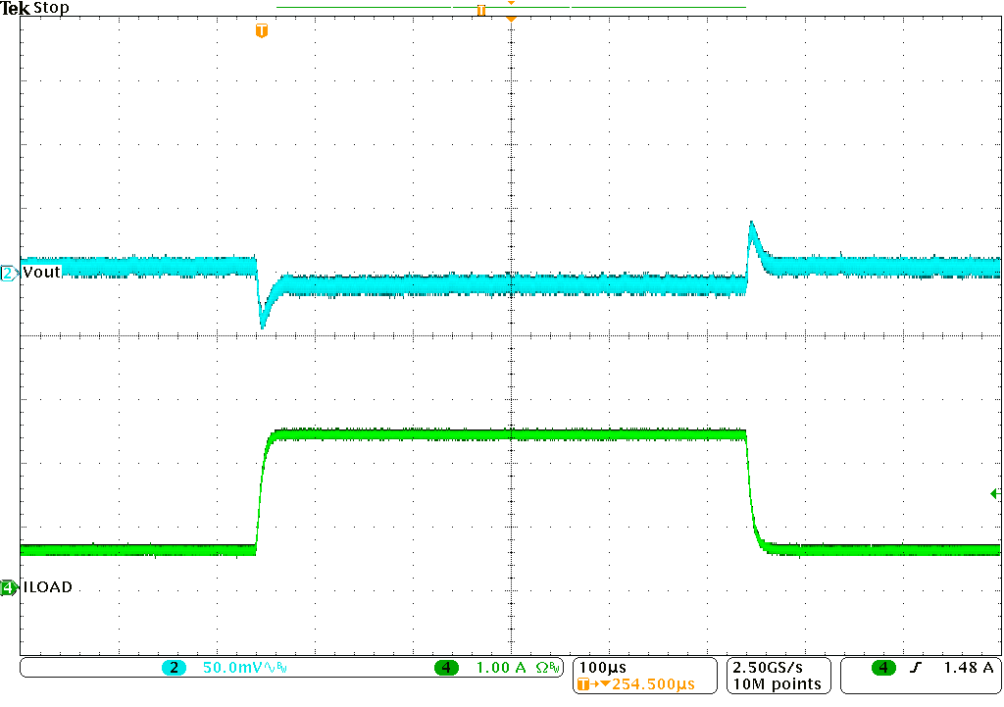Toggle the green circled 4 in trigger badge
The height and width of the screenshot is (707, 1004).
(885, 665)
